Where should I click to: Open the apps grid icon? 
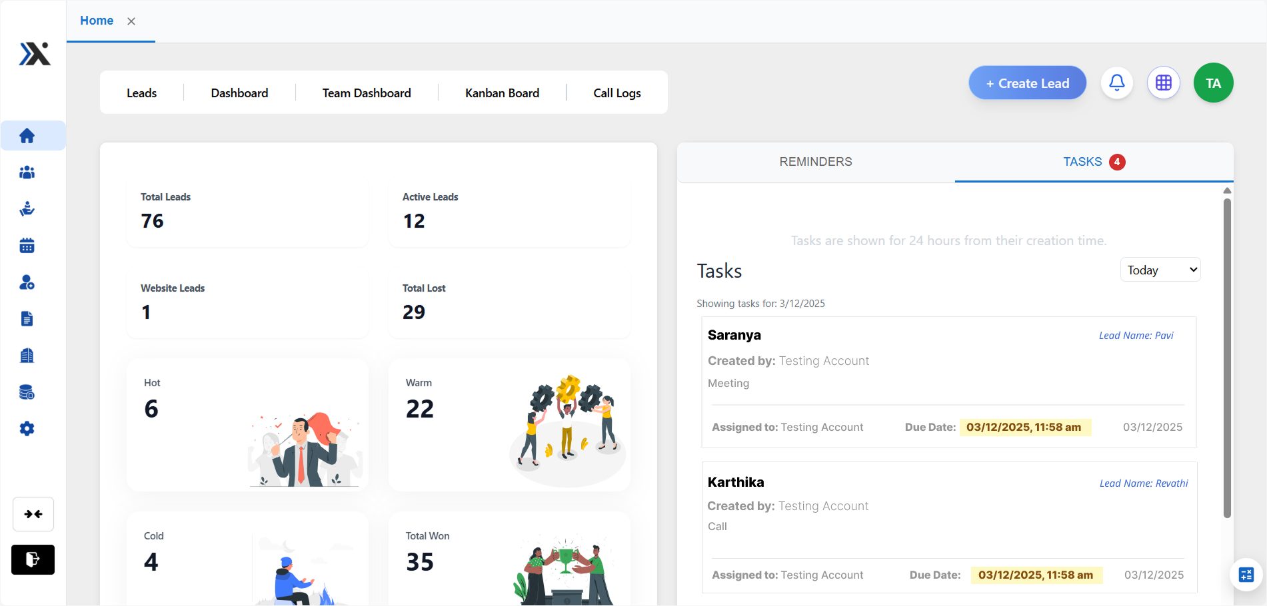click(x=1164, y=83)
